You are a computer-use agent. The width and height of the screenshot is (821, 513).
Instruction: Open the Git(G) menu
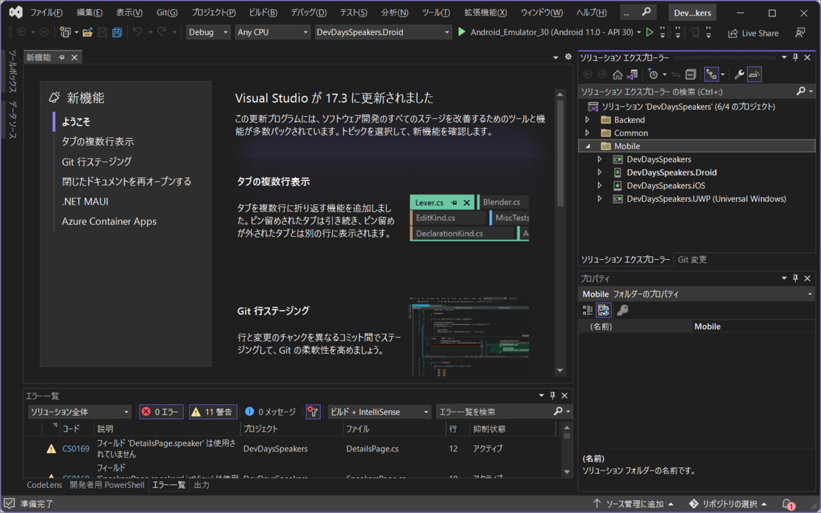pos(167,13)
